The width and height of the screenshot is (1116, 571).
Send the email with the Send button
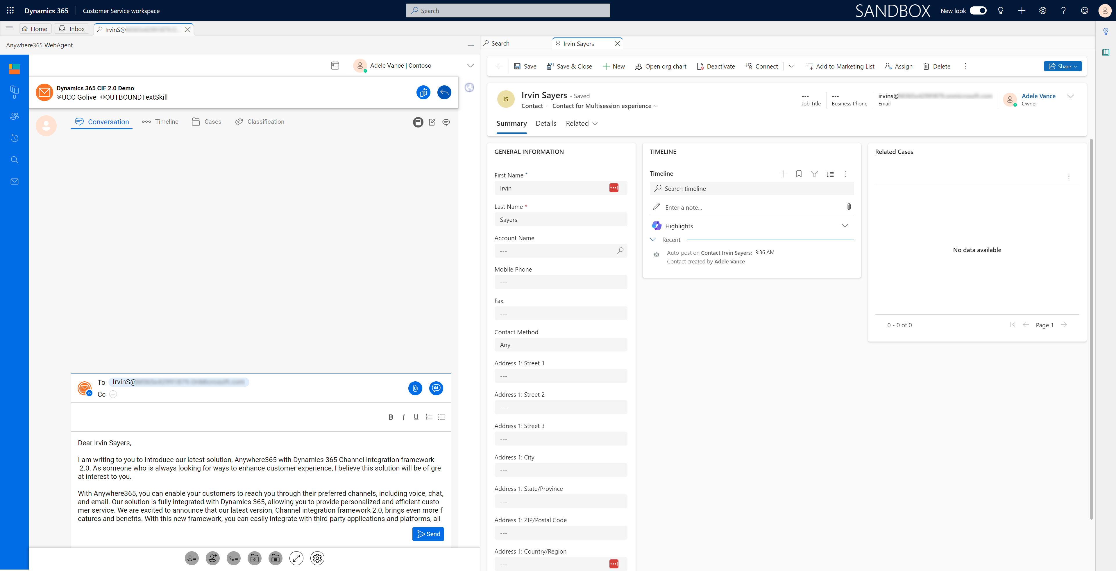pyautogui.click(x=428, y=534)
